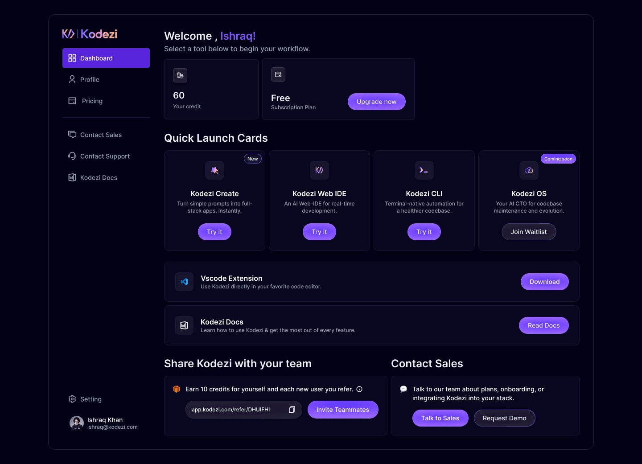This screenshot has height=464, width=642.
Task: Click Join Waitlist for Kodezi OS
Action: click(529, 232)
